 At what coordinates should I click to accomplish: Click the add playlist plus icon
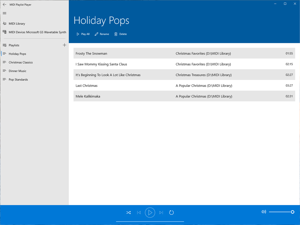pos(64,45)
